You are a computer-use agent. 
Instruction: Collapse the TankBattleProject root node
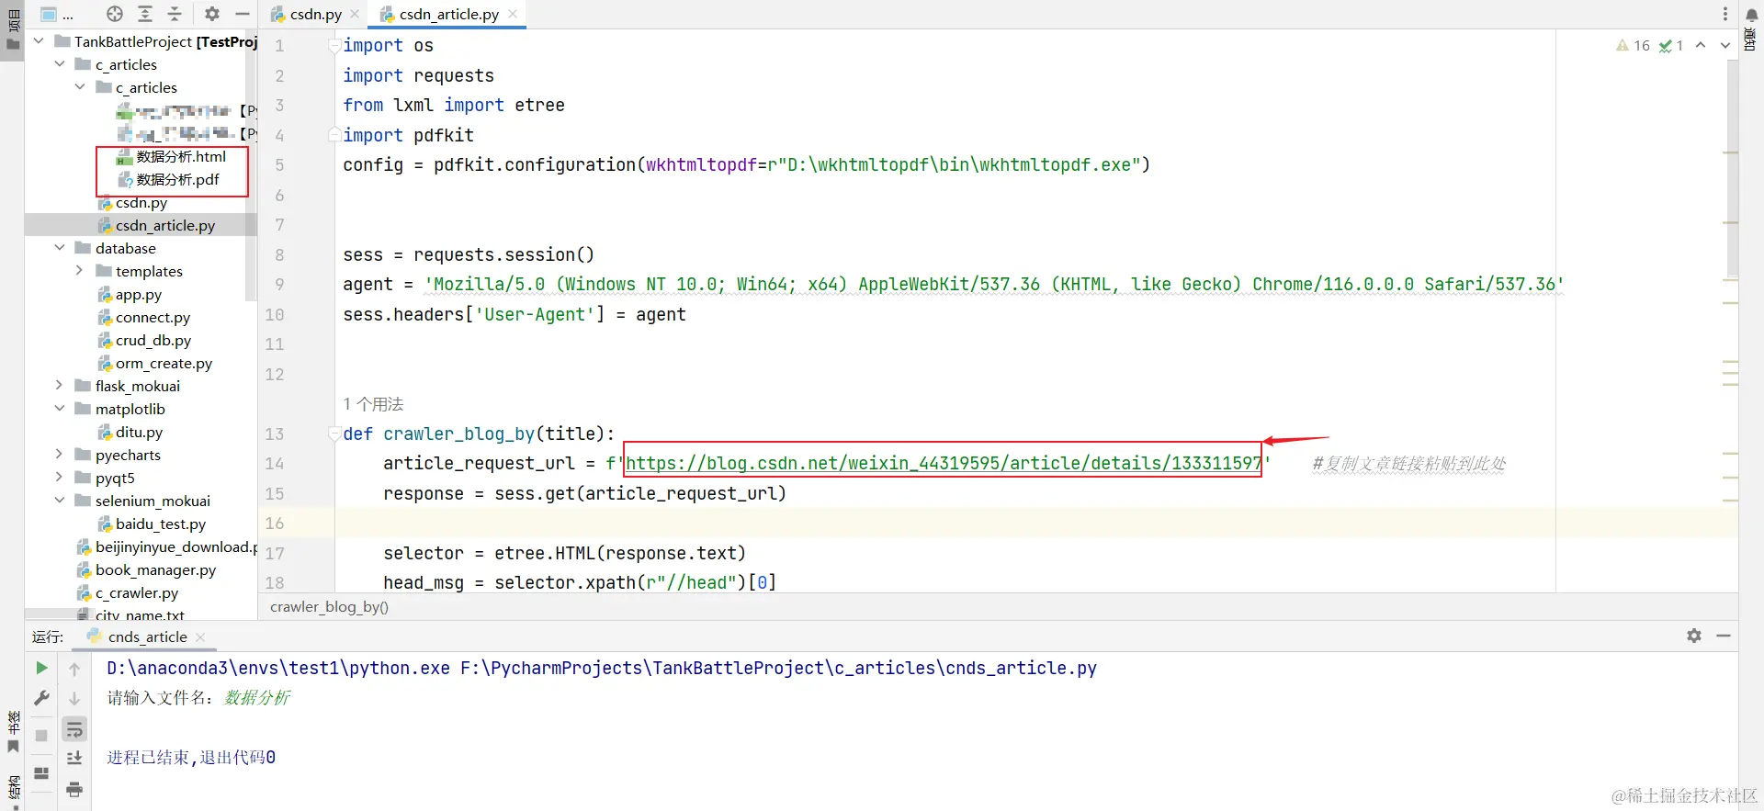[x=39, y=41]
